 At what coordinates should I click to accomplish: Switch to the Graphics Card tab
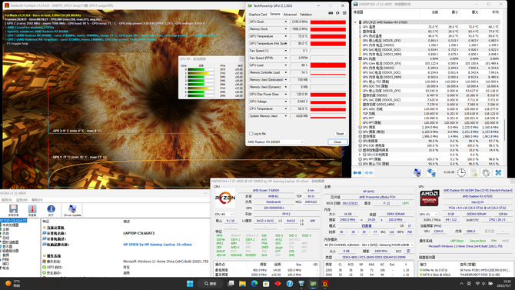coord(257,15)
